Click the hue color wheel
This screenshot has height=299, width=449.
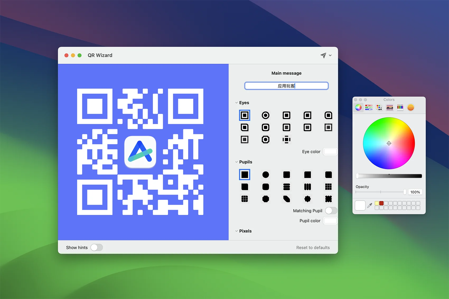(x=389, y=143)
